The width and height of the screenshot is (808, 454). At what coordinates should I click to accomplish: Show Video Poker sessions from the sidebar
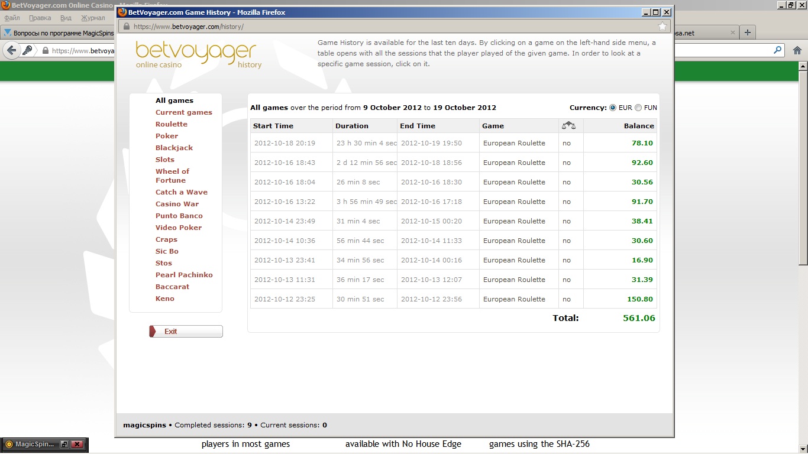pos(179,228)
